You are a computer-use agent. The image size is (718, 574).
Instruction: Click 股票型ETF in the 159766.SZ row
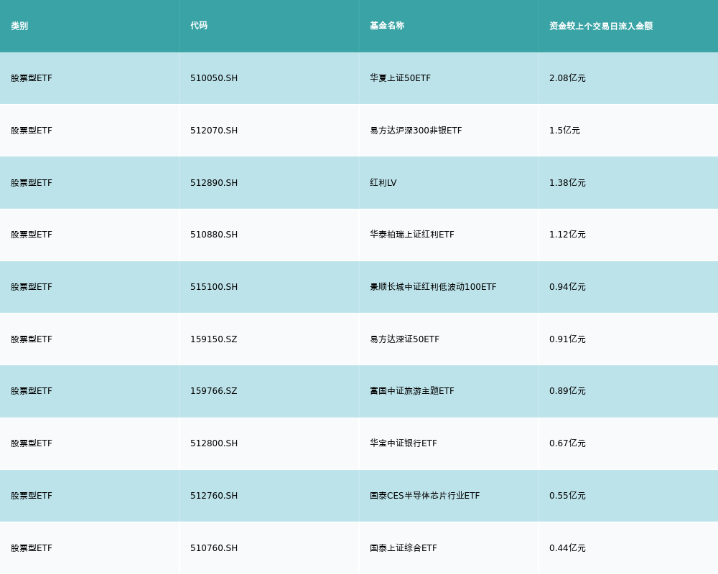32,391
